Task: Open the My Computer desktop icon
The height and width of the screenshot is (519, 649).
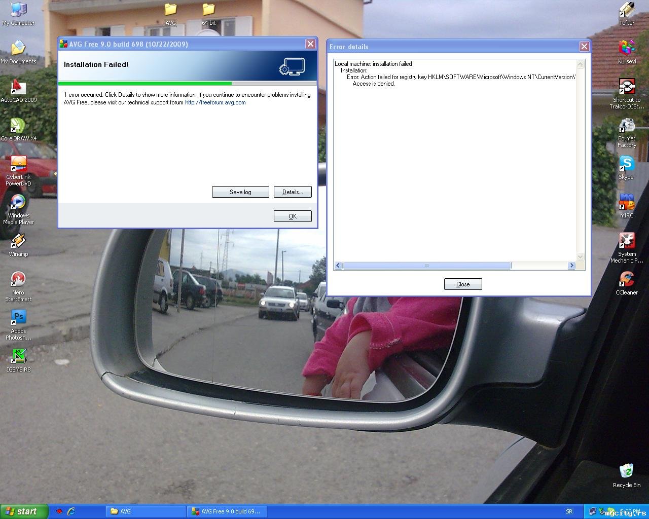Action: pos(18,14)
